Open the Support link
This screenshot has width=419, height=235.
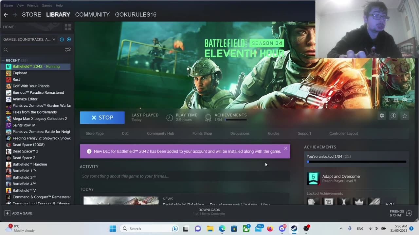pyautogui.click(x=304, y=133)
